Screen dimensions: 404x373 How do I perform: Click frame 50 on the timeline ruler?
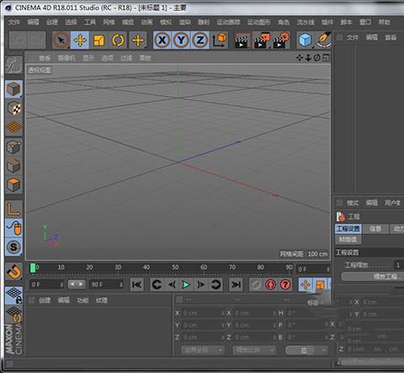pos(175,267)
